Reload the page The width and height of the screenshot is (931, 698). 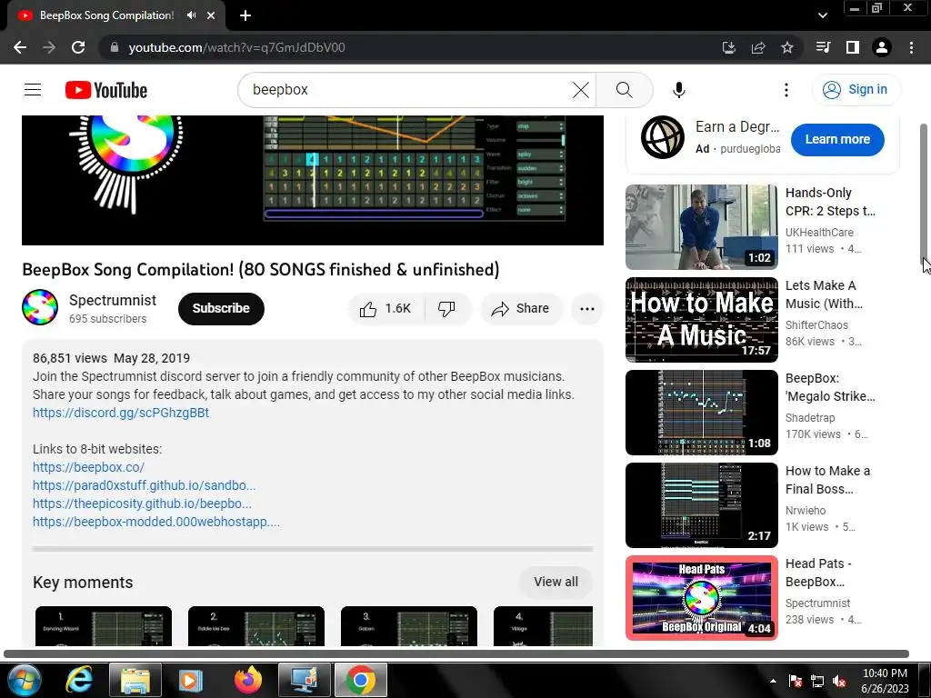[78, 47]
